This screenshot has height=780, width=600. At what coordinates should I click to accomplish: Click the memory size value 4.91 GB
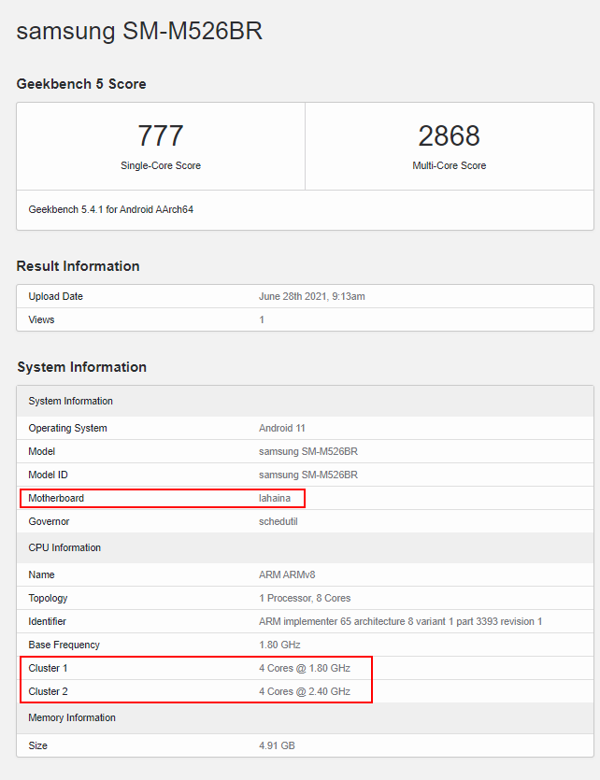coord(278,745)
